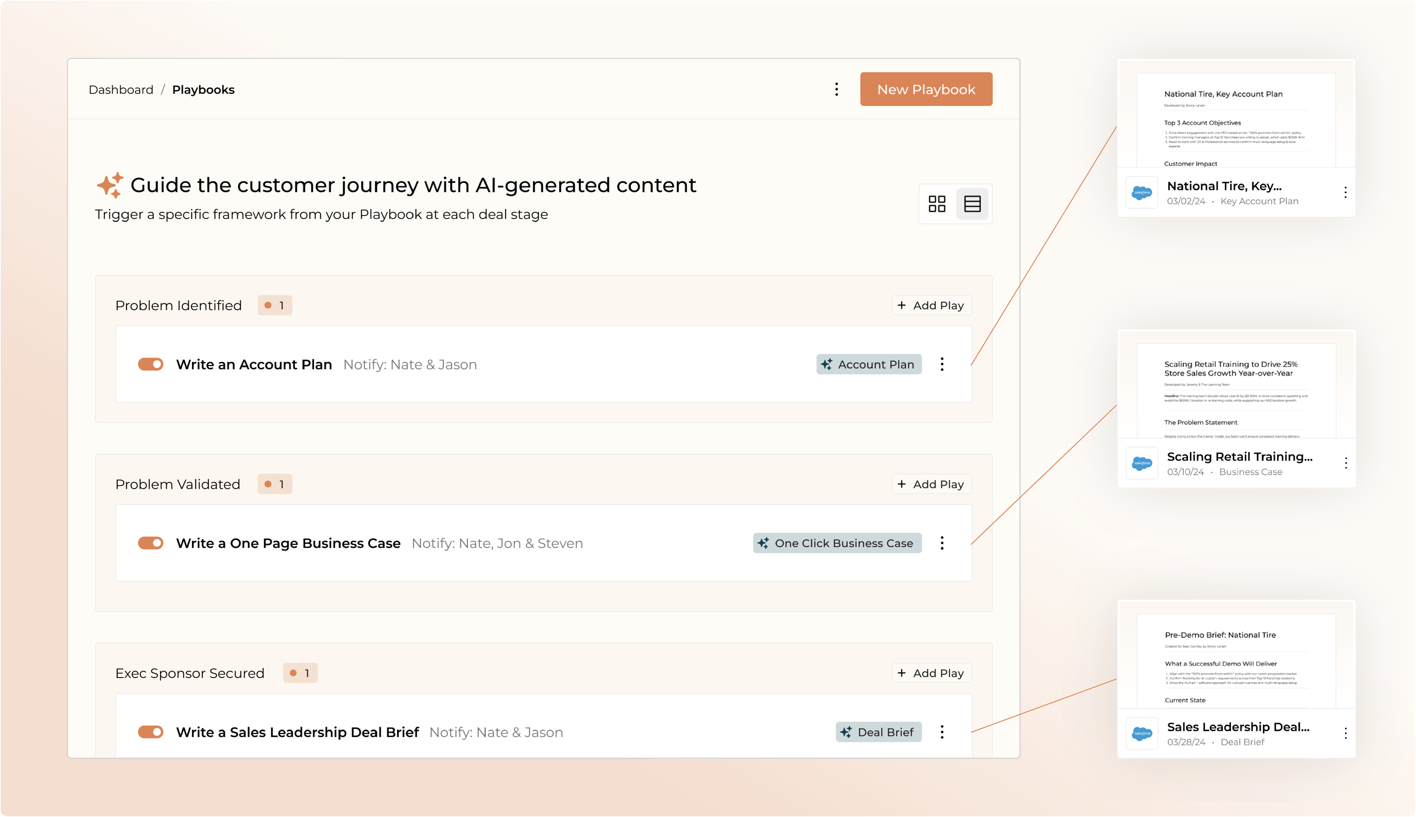Image resolution: width=1416 pixels, height=817 pixels.
Task: Add Play to Problem Identified stage
Action: (x=931, y=305)
